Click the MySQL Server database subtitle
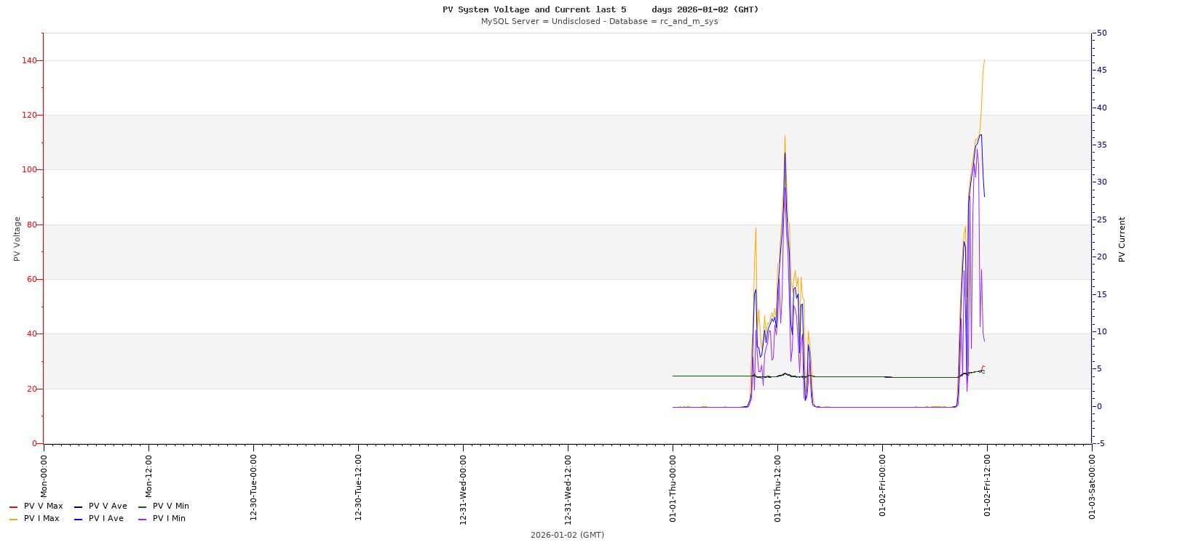This screenshot has width=1201, height=545. pyautogui.click(x=599, y=21)
